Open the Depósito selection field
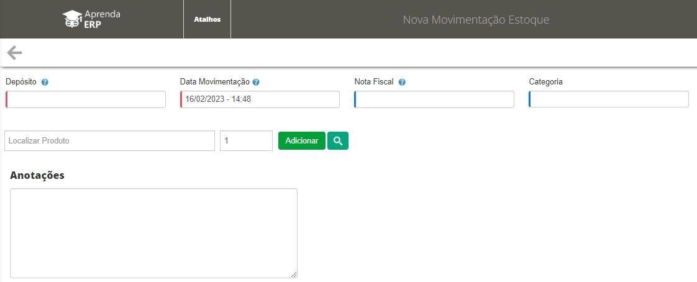 click(x=86, y=99)
